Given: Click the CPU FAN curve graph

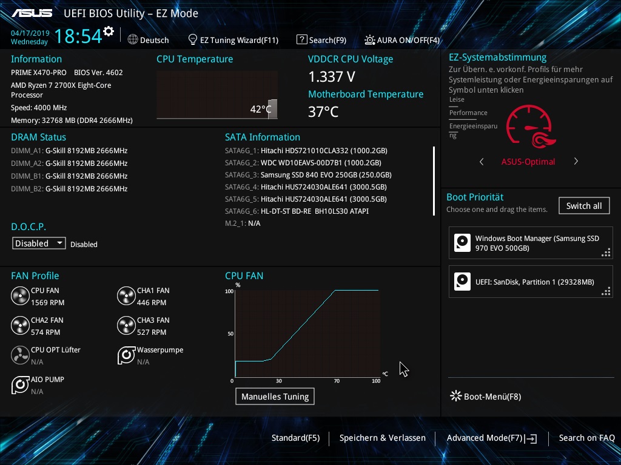Looking at the screenshot, I should tap(307, 334).
